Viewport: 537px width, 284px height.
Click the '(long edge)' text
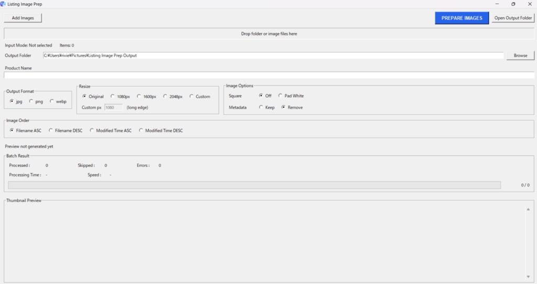[137, 108]
